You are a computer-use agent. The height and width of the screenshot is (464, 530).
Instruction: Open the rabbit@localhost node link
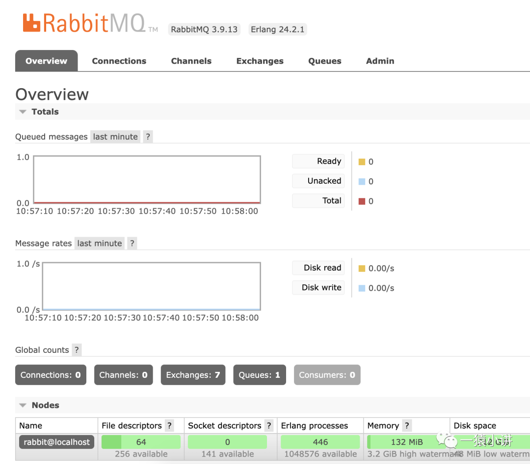[x=57, y=442]
